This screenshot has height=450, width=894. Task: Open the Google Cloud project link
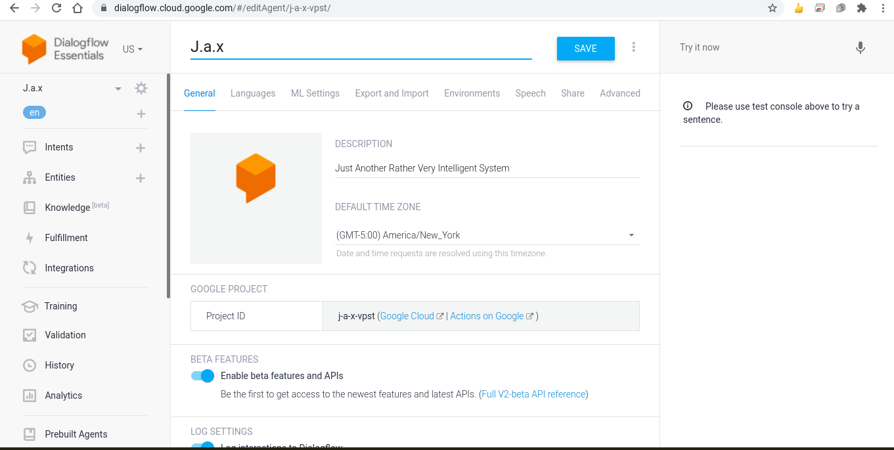pyautogui.click(x=407, y=315)
